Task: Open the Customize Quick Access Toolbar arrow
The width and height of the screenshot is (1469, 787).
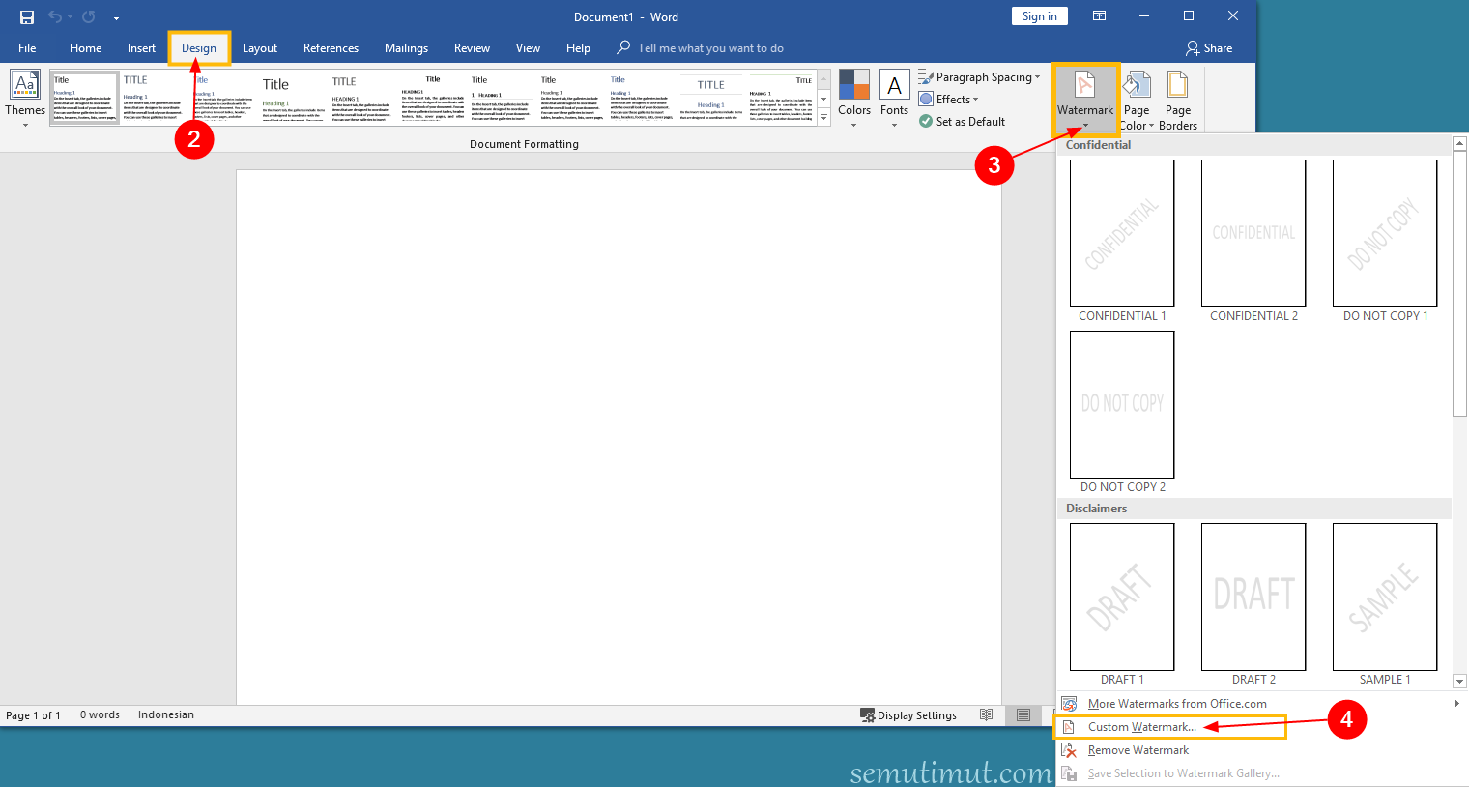Action: point(116,17)
